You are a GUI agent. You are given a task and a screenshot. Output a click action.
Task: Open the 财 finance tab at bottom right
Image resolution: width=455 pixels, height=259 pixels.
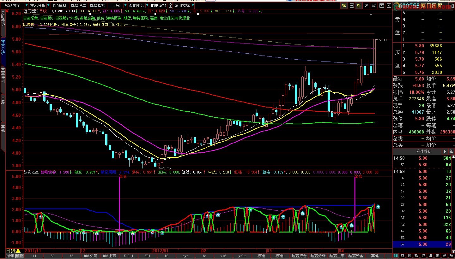402,256
